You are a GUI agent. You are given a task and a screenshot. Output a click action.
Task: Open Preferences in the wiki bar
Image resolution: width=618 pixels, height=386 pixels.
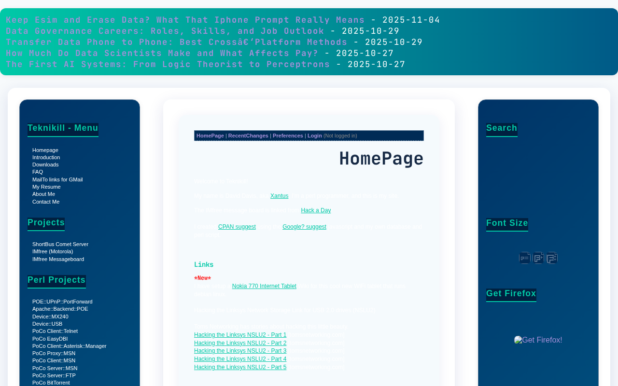tap(288, 136)
